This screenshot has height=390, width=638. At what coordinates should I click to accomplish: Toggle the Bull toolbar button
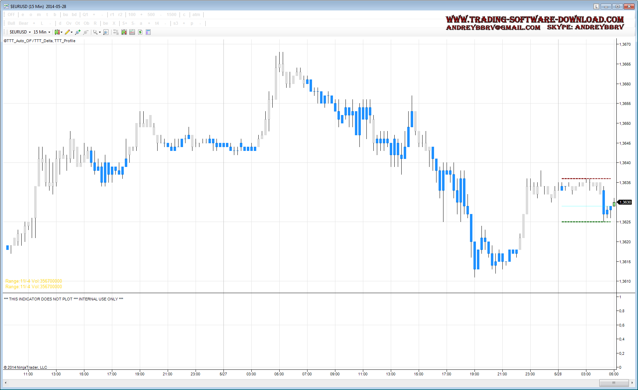click(x=11, y=23)
